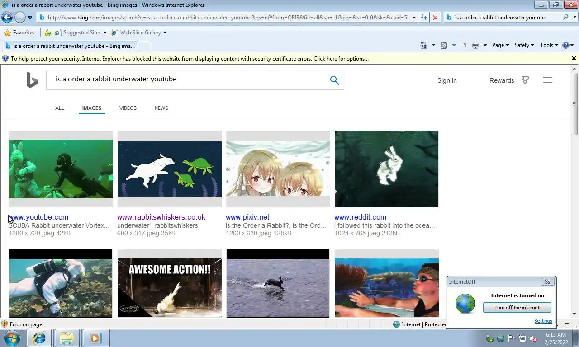Switch to the ALL results tab

point(60,108)
